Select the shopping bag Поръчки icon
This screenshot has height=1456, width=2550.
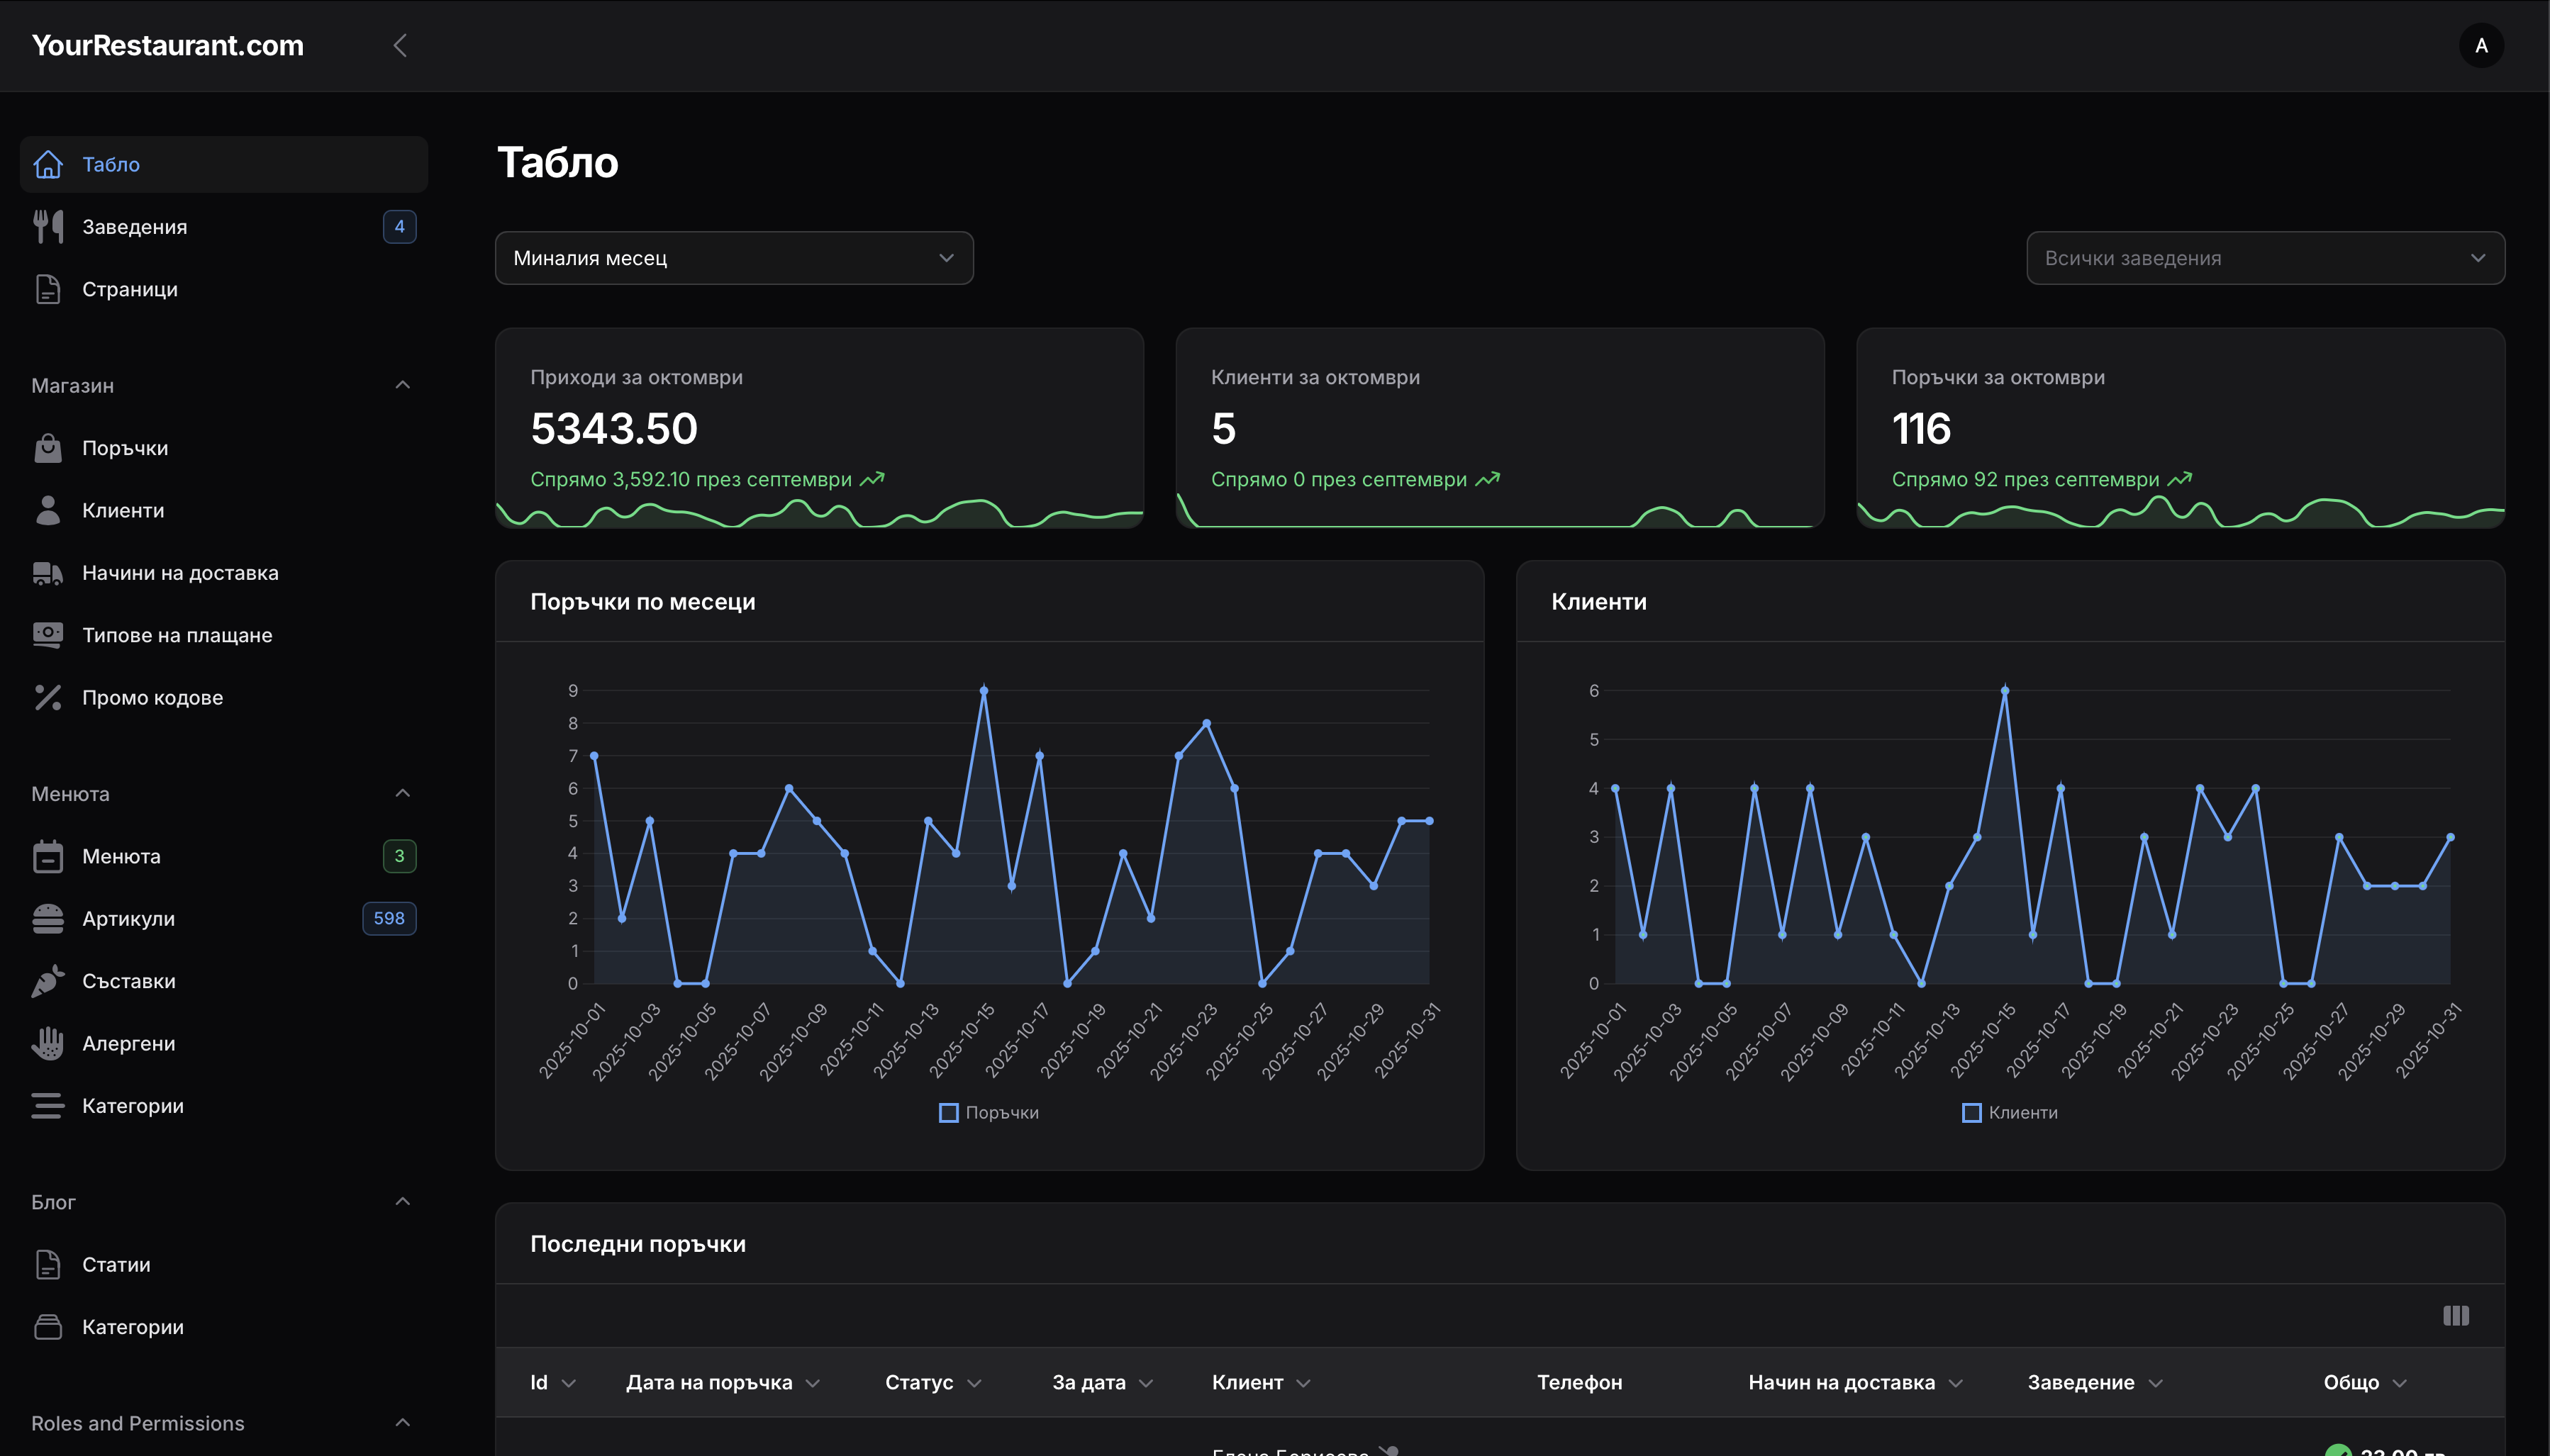click(x=48, y=448)
